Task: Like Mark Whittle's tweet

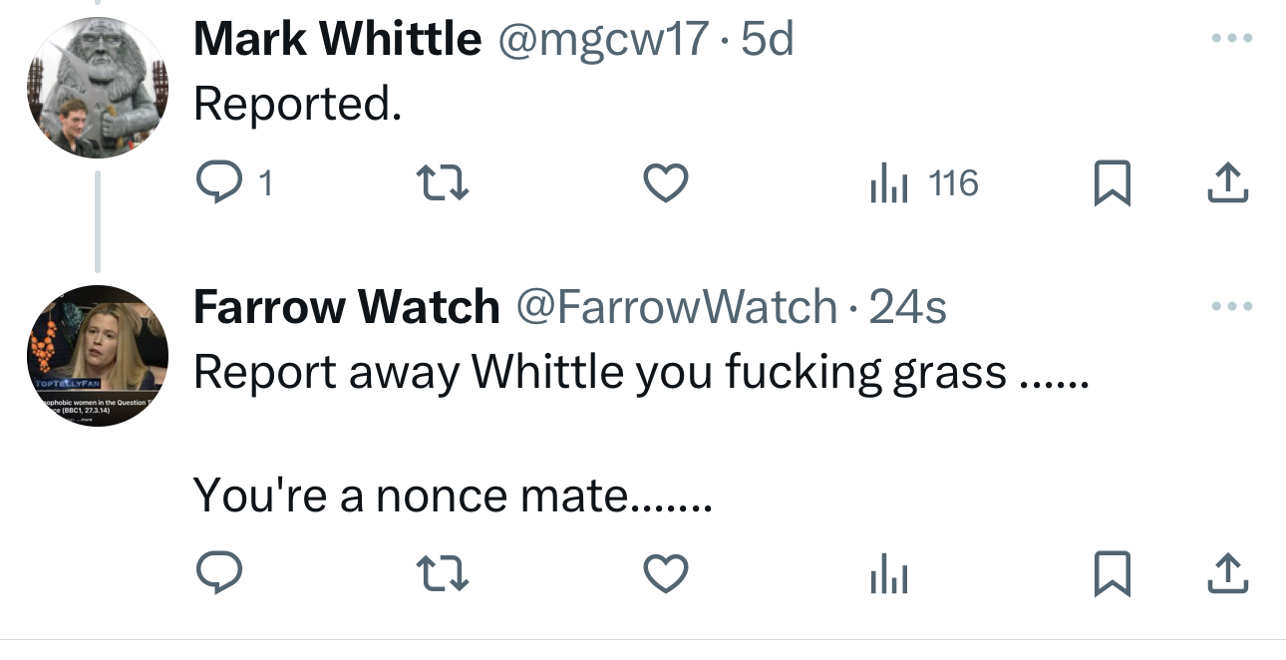Action: pyautogui.click(x=665, y=183)
